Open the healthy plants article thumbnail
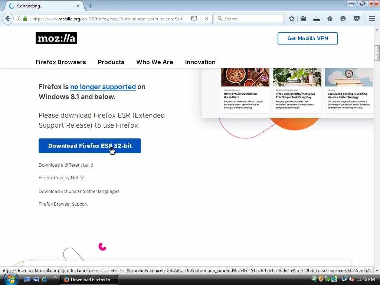Image resolution: width=380 pixels, height=285 pixels. click(297, 77)
